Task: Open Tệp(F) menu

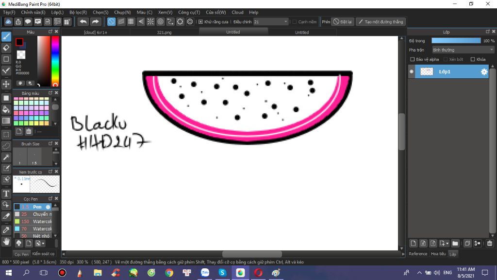Action: 9,12
